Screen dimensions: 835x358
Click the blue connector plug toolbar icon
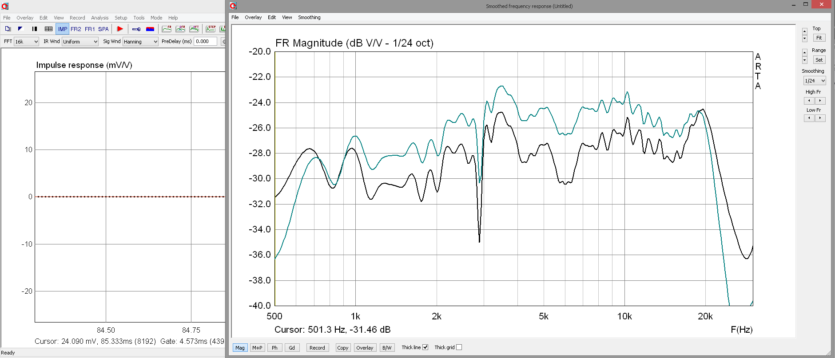136,29
